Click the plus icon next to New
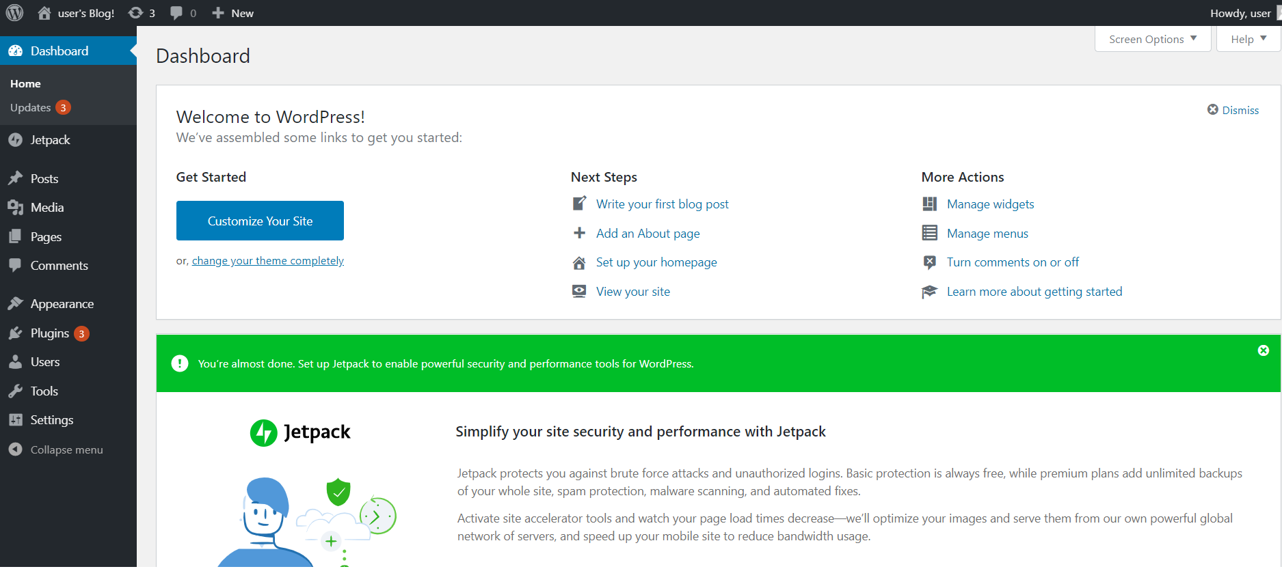 [218, 13]
